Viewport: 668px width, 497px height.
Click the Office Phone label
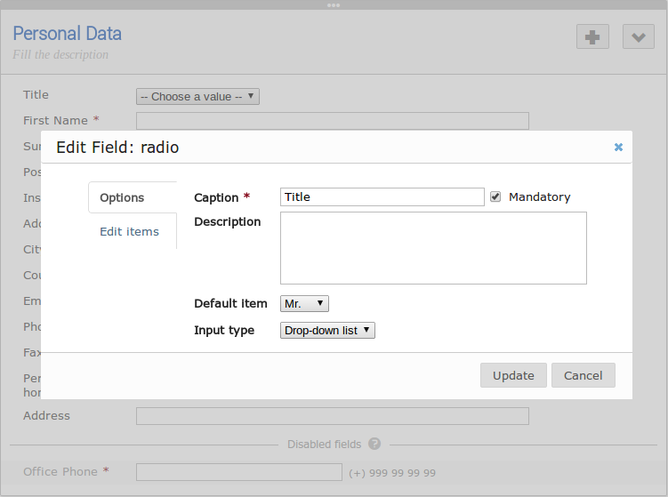[60, 472]
